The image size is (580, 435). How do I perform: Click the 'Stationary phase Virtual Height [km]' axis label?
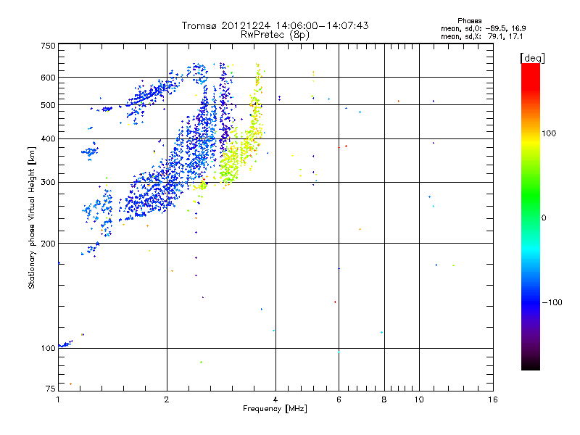(32, 217)
